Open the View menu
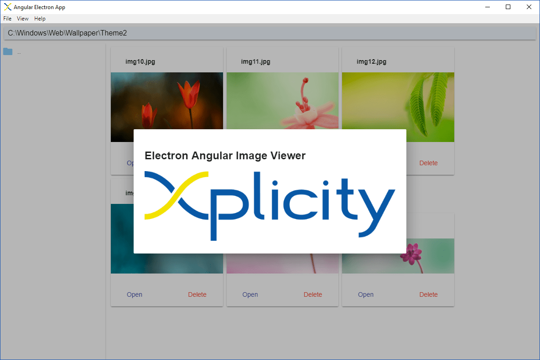 coord(22,18)
